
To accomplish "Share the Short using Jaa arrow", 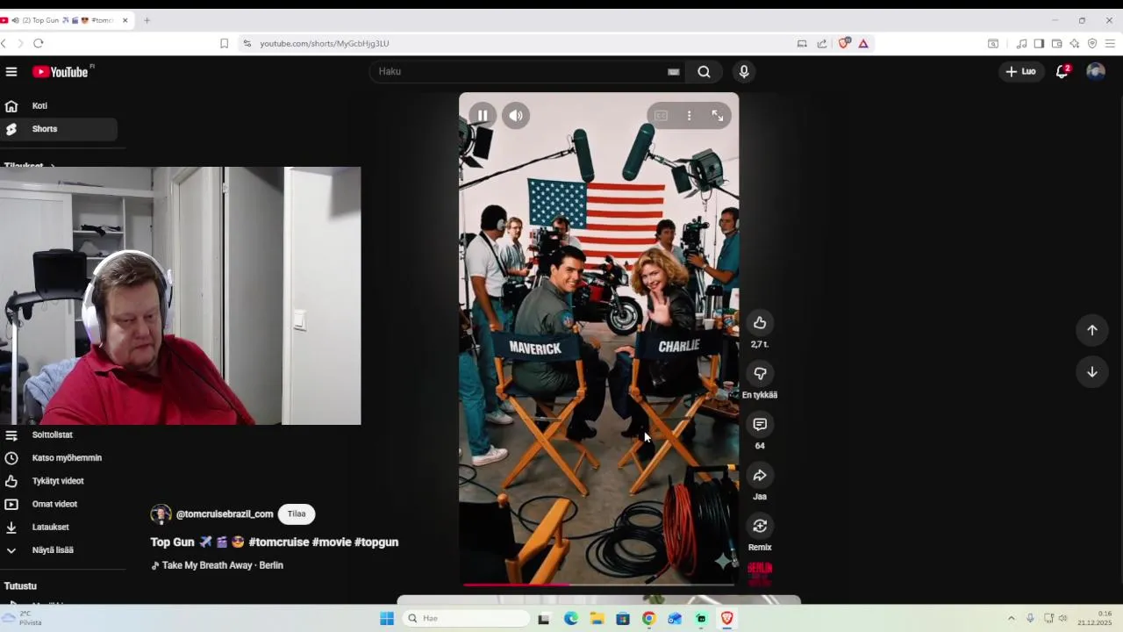I will pos(760,475).
